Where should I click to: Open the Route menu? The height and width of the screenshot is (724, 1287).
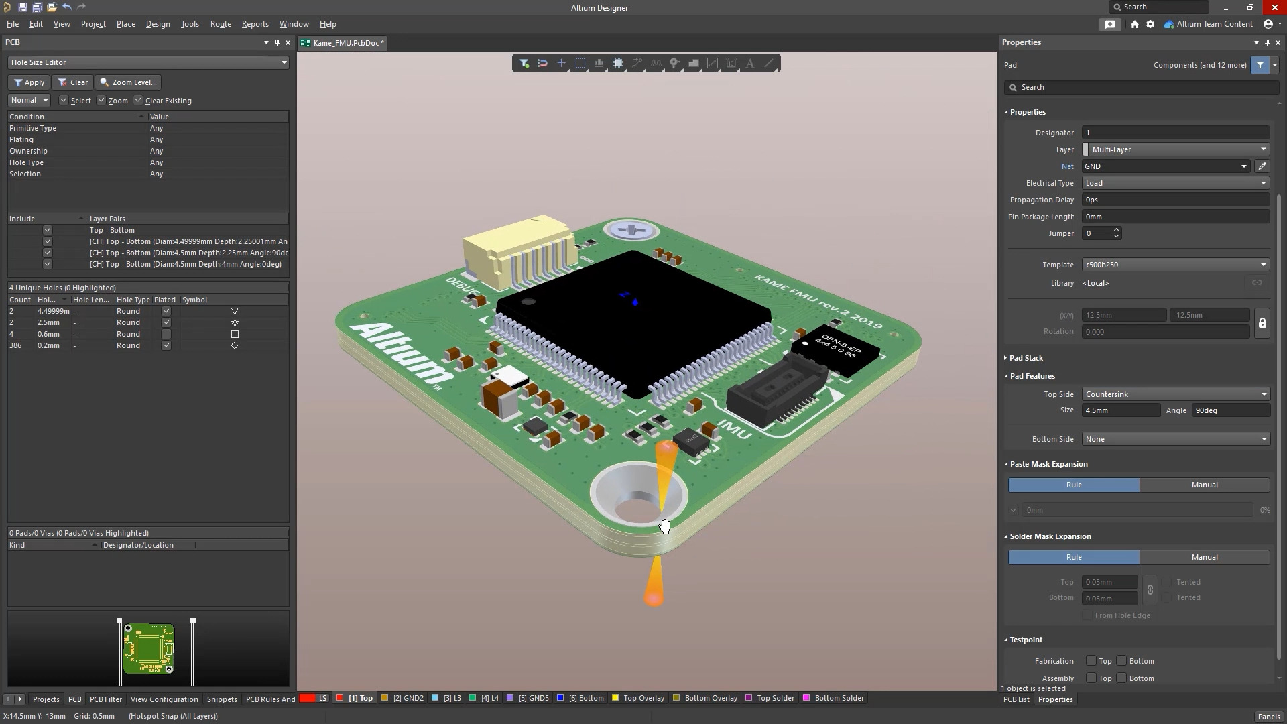pos(221,24)
